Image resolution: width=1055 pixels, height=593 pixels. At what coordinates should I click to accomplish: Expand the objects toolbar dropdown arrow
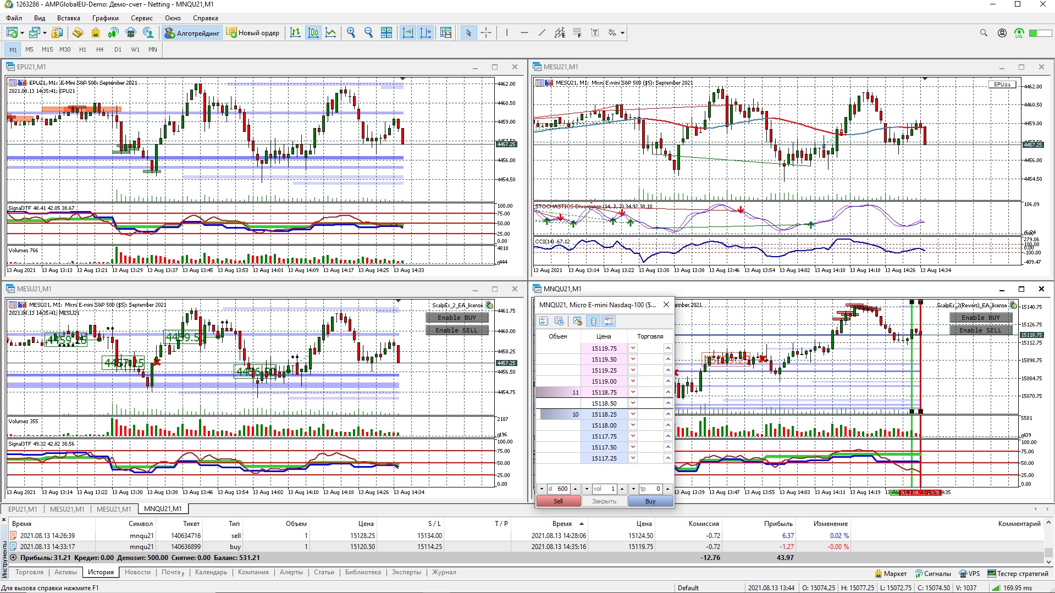click(x=622, y=33)
